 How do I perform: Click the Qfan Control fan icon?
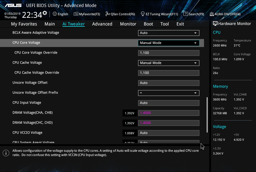click(x=107, y=14)
